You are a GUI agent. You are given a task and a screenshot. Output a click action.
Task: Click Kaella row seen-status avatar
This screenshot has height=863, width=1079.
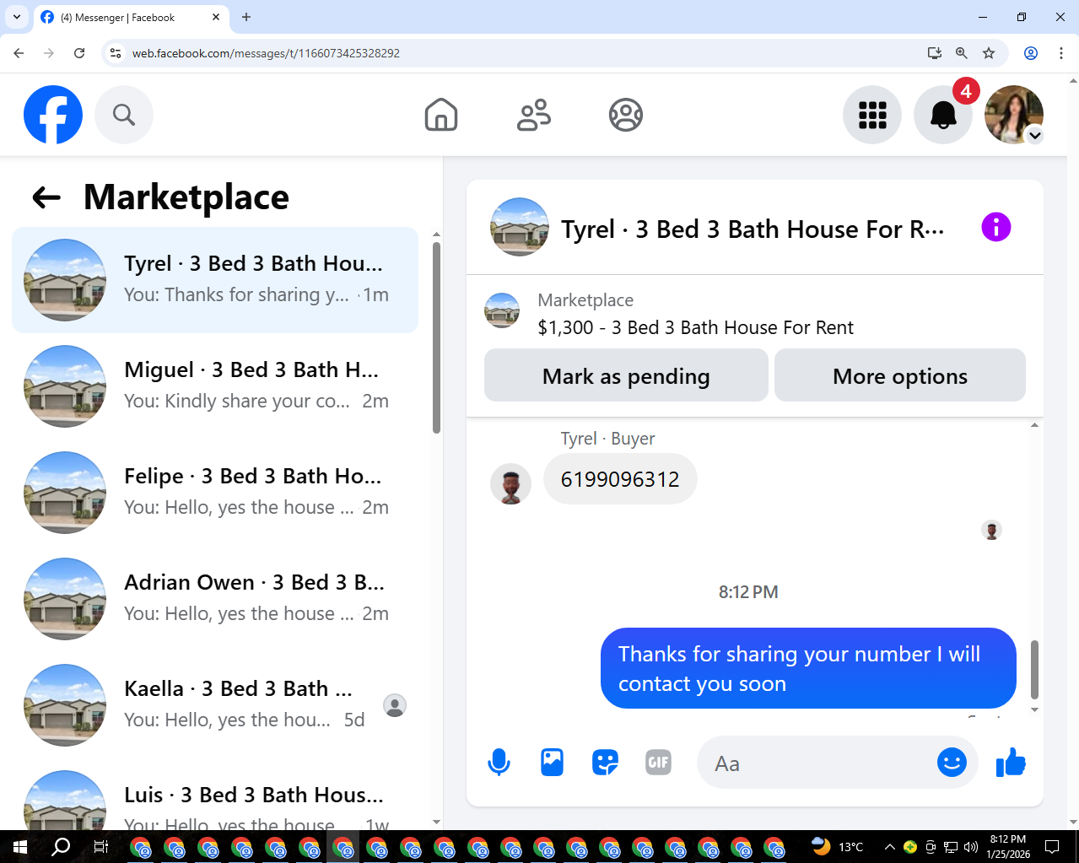(395, 705)
